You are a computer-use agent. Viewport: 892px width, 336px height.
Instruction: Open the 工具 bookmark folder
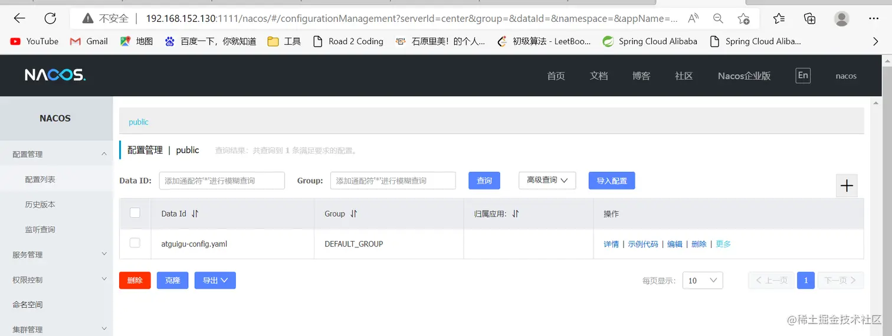[x=284, y=41]
